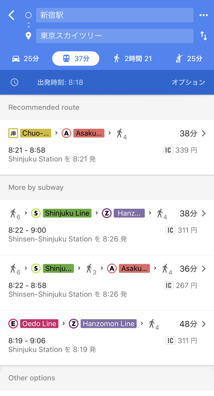214x396 pixels.
Task: Tap the back arrow icon
Action: click(x=12, y=15)
